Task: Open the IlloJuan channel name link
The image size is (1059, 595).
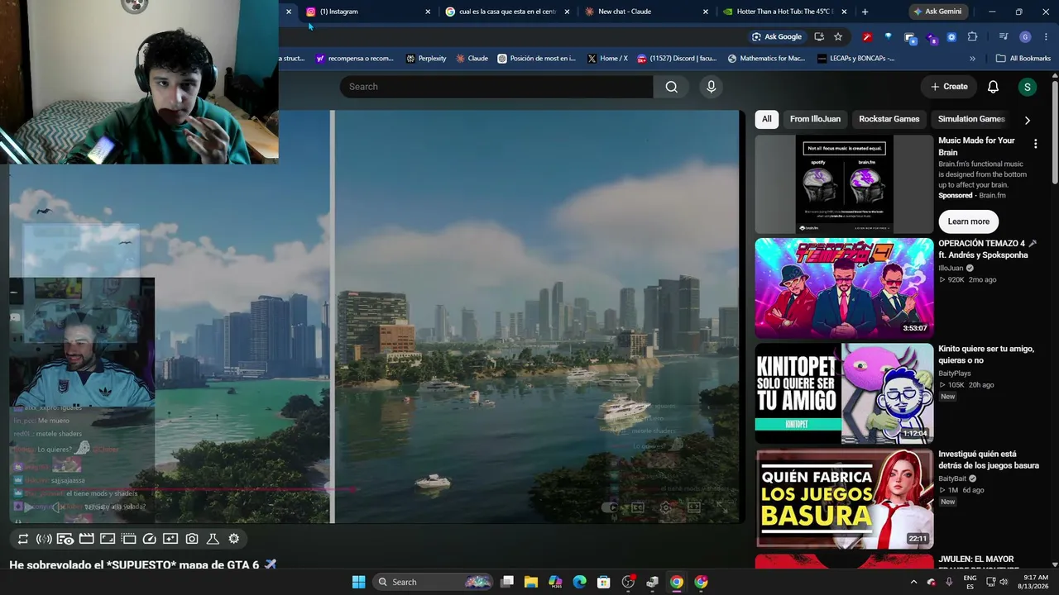Action: point(951,269)
